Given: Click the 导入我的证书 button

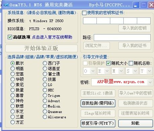Looking at the screenshot, I should (134, 46).
